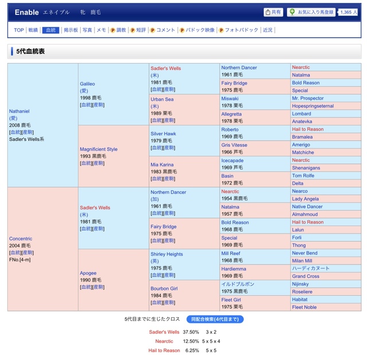Open the 調教 tab

point(121,30)
